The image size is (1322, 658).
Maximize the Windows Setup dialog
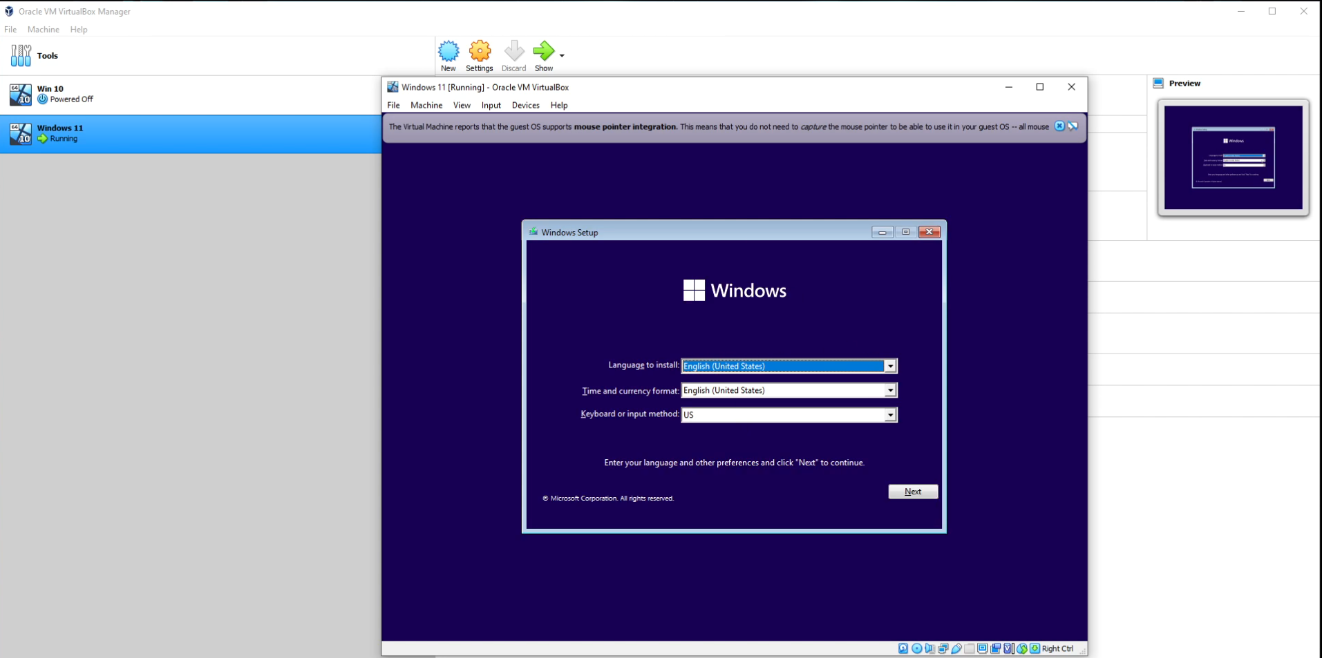[905, 232]
